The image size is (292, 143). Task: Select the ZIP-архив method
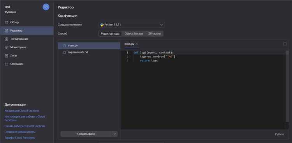(x=155, y=34)
